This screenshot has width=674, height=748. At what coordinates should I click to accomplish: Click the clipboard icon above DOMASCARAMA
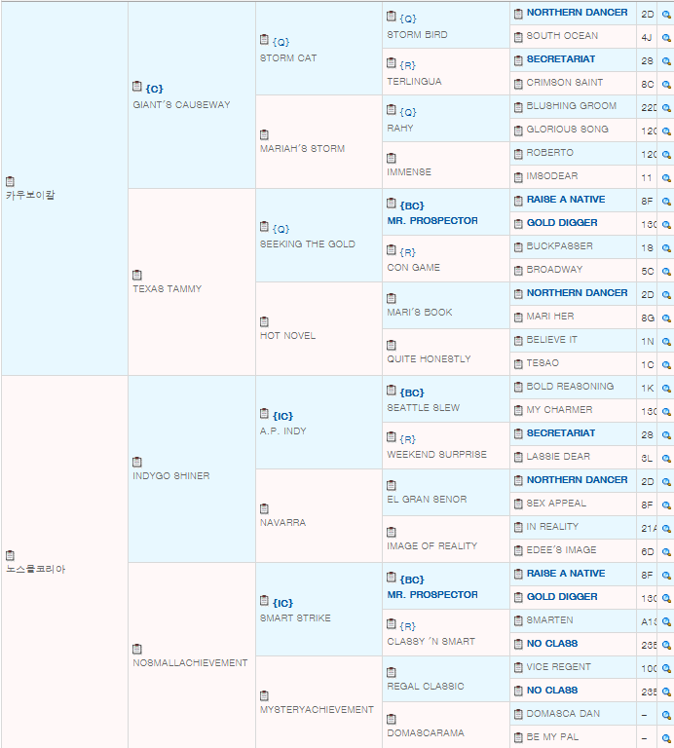(392, 719)
